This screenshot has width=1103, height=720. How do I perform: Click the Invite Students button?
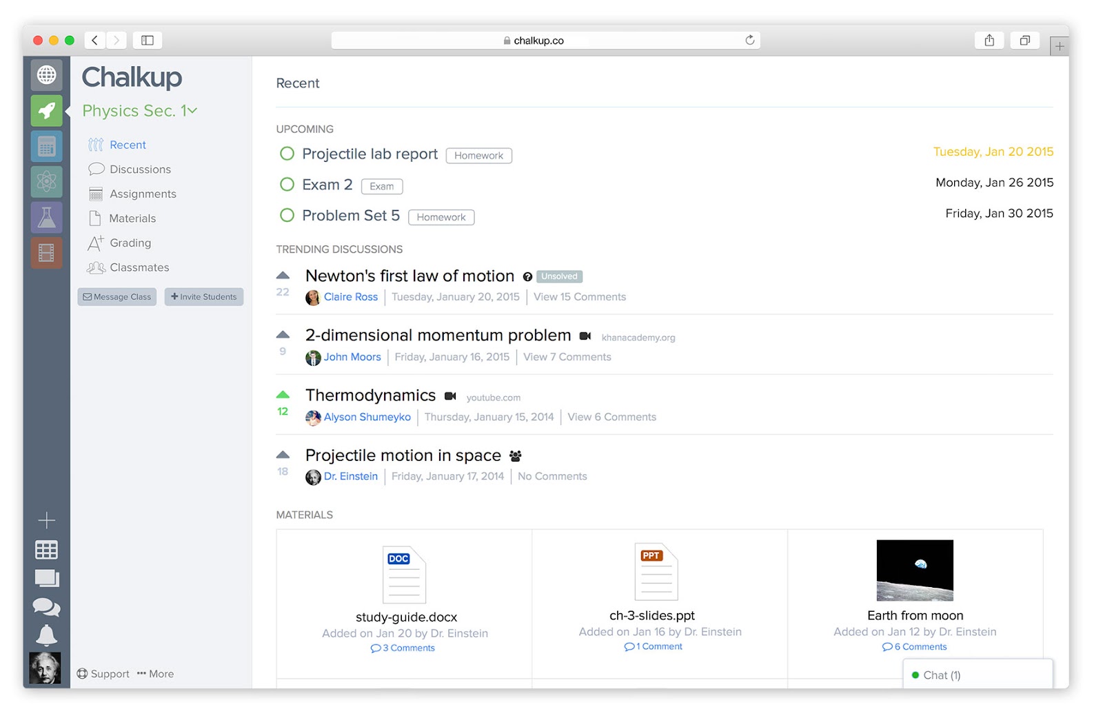[204, 297]
